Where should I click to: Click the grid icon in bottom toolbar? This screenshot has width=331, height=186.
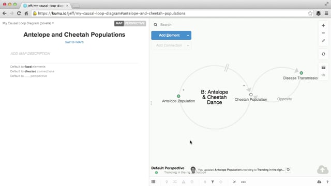coord(154,182)
